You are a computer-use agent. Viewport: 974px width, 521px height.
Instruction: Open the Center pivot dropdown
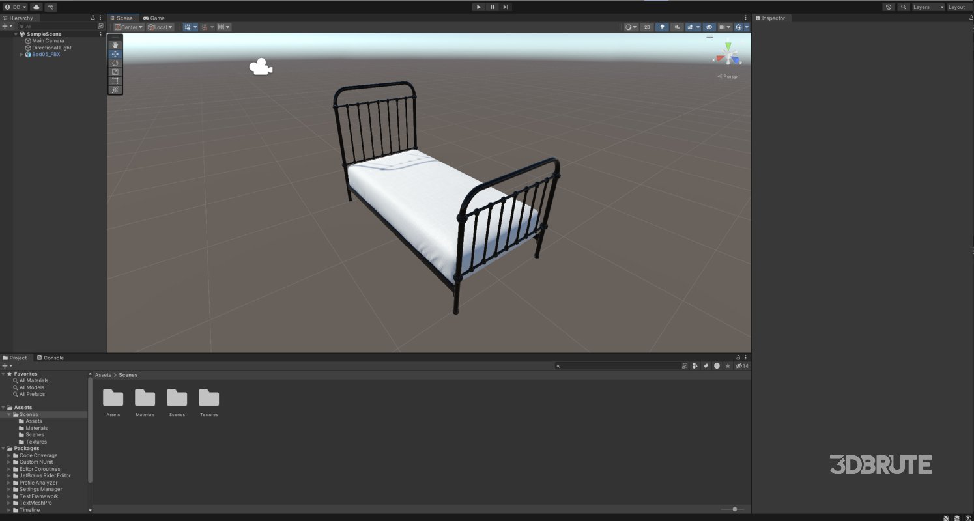coord(128,27)
